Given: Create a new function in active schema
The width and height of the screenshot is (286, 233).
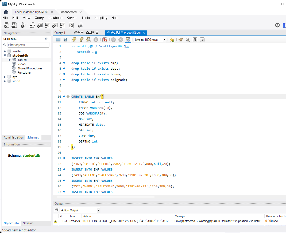Looking at the screenshot, I should coord(62,25).
